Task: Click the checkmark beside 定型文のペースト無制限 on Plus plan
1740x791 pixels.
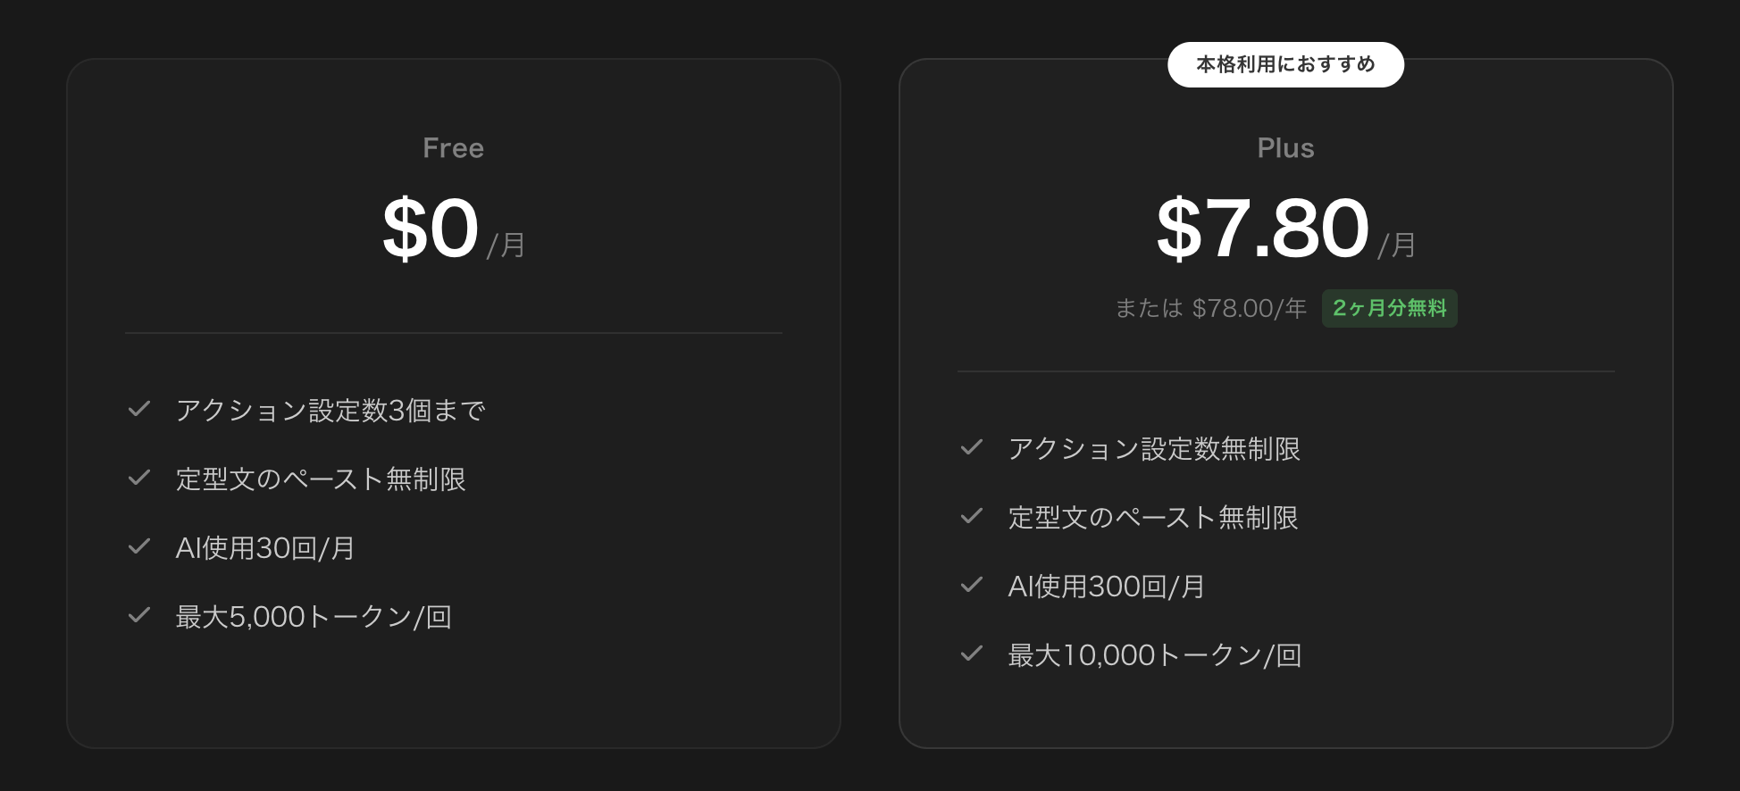Action: tap(972, 518)
